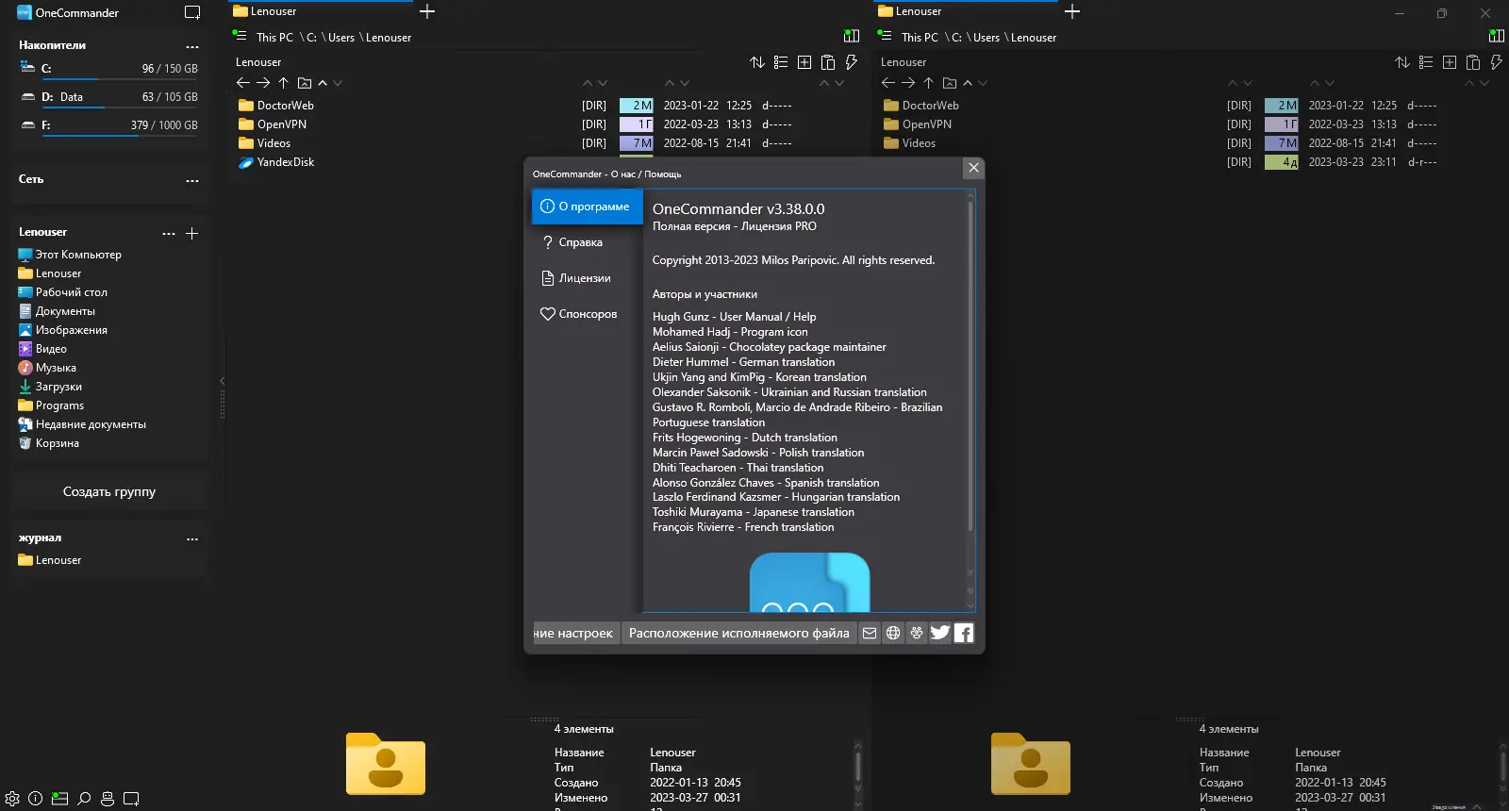Open the website globe icon in About dialog
Screen dimensions: 1509x811
[893, 633]
